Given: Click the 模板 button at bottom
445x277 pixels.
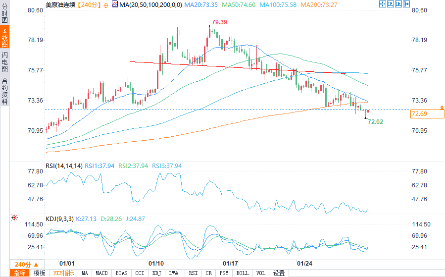Looking at the screenshot, I should point(39,273).
